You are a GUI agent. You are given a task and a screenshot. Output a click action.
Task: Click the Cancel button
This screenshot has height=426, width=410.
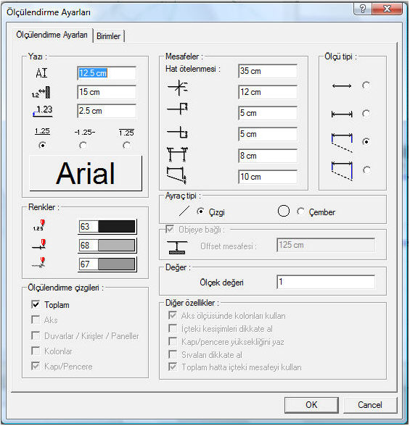(x=370, y=405)
